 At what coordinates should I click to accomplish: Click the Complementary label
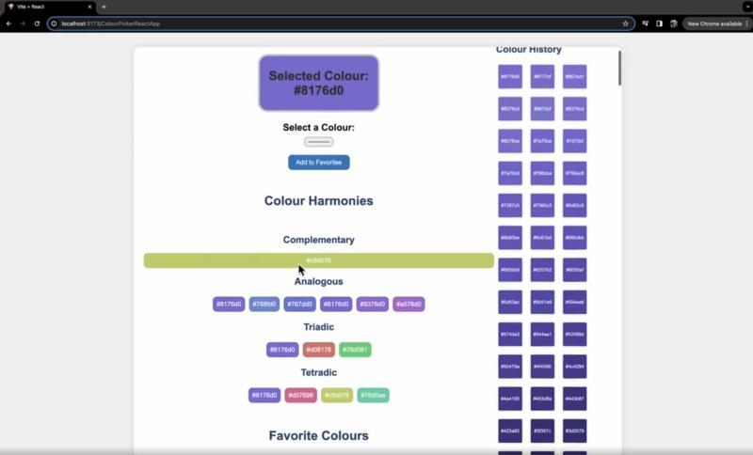coord(318,240)
